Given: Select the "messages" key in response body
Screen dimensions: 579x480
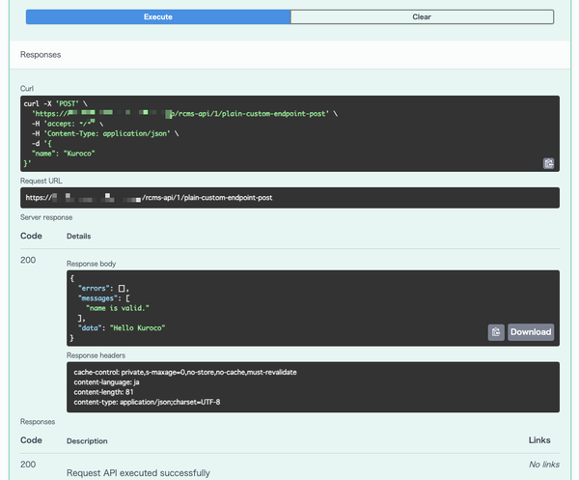Looking at the screenshot, I should point(97,298).
